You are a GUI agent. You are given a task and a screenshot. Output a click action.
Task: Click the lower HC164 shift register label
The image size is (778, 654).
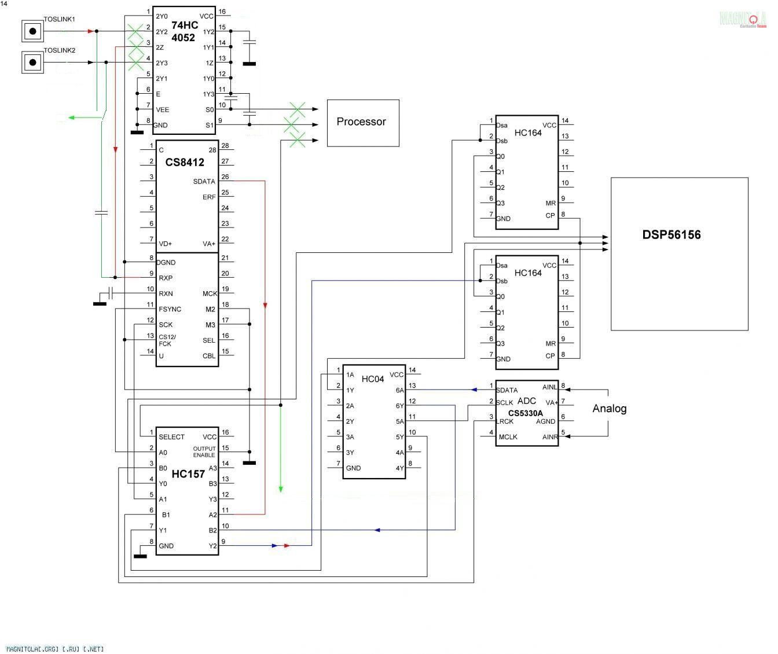527,273
